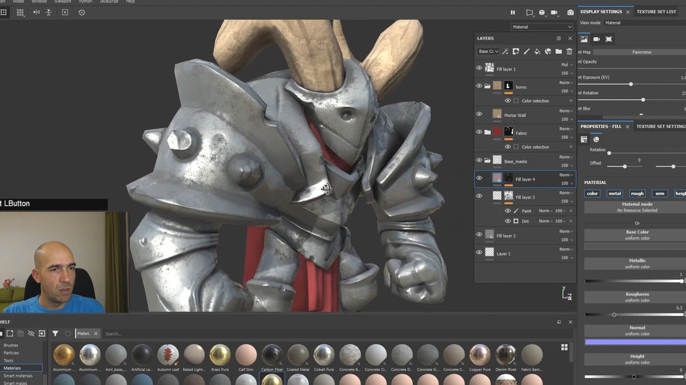Click the Normal uniform color swatch

[635, 342]
